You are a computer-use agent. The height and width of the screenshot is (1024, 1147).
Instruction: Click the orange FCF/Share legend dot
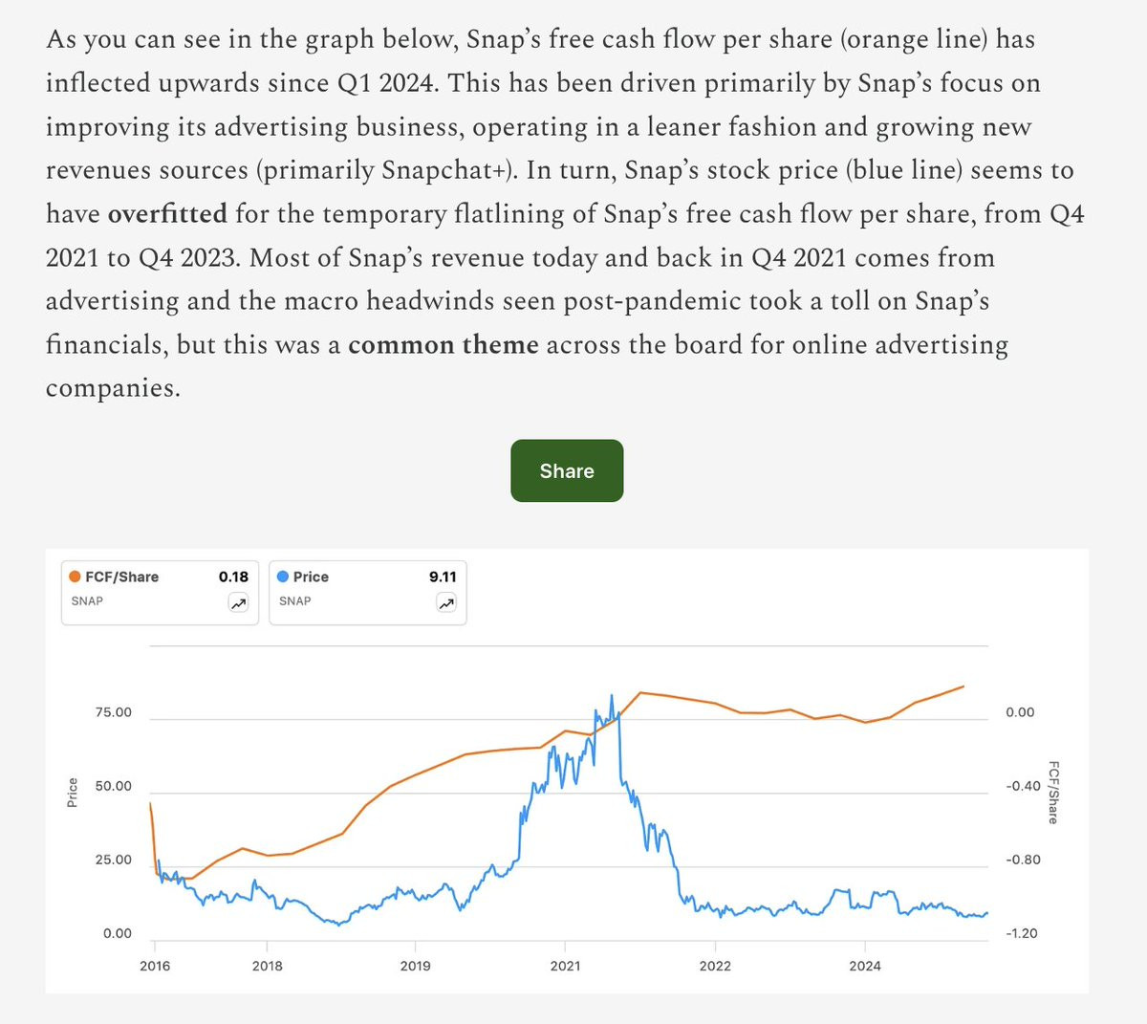pos(76,577)
